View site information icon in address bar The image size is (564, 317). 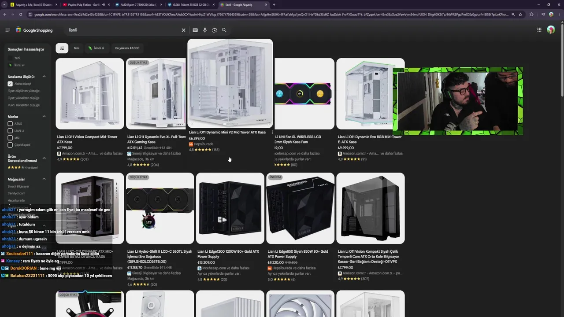click(x=30, y=15)
